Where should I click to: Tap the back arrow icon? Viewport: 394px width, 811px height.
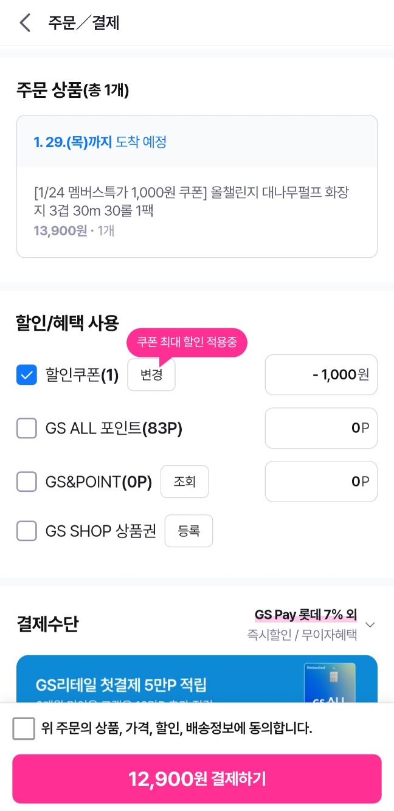click(25, 23)
